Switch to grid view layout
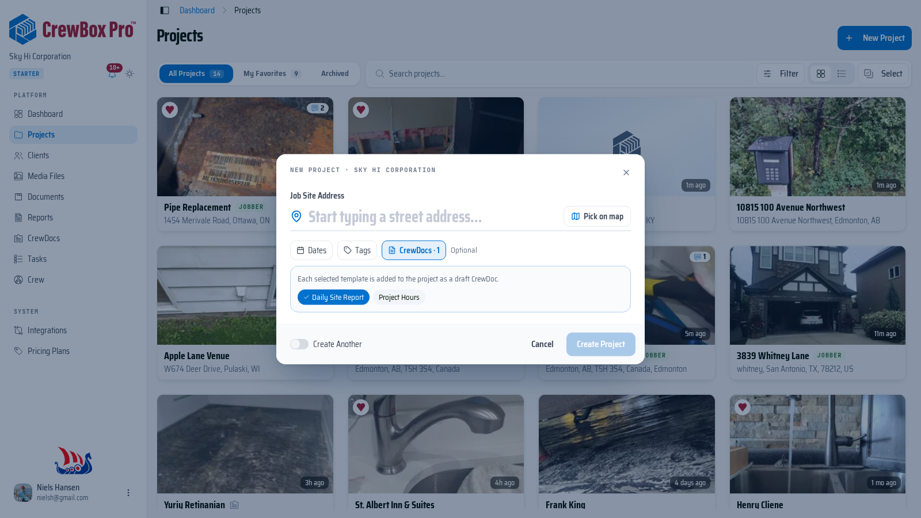921x518 pixels. [821, 74]
